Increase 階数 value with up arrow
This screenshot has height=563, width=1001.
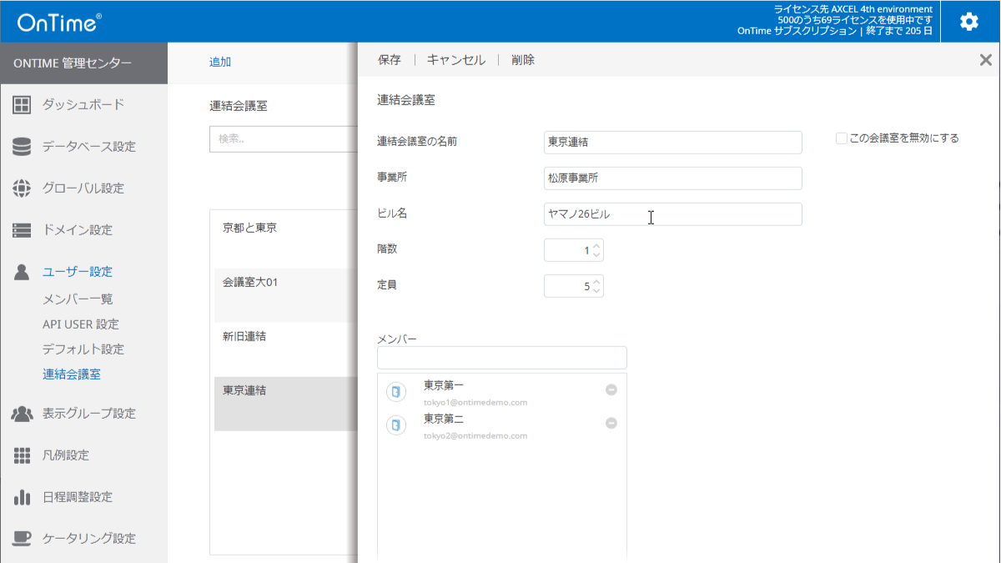tap(596, 246)
